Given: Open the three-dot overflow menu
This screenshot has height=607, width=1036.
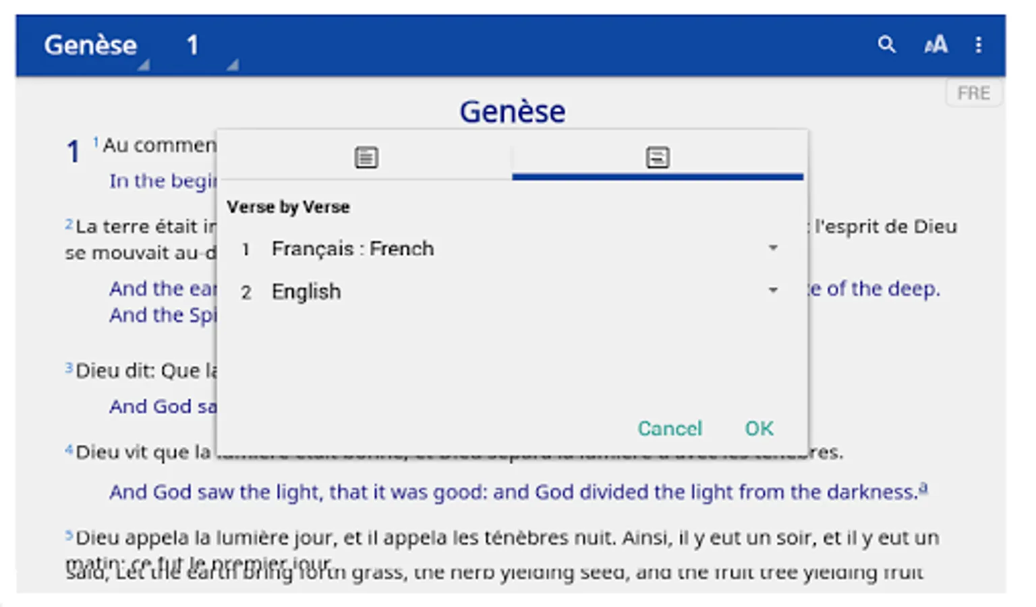Looking at the screenshot, I should 978,45.
